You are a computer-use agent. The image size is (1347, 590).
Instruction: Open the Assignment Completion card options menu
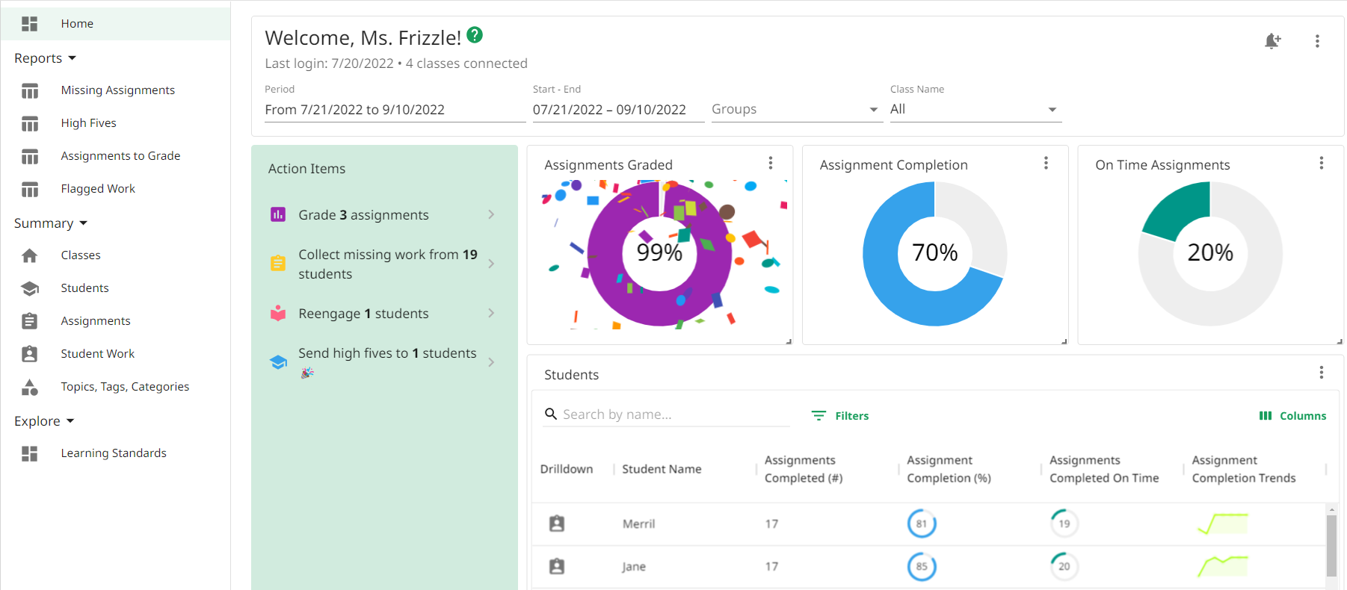tap(1045, 163)
